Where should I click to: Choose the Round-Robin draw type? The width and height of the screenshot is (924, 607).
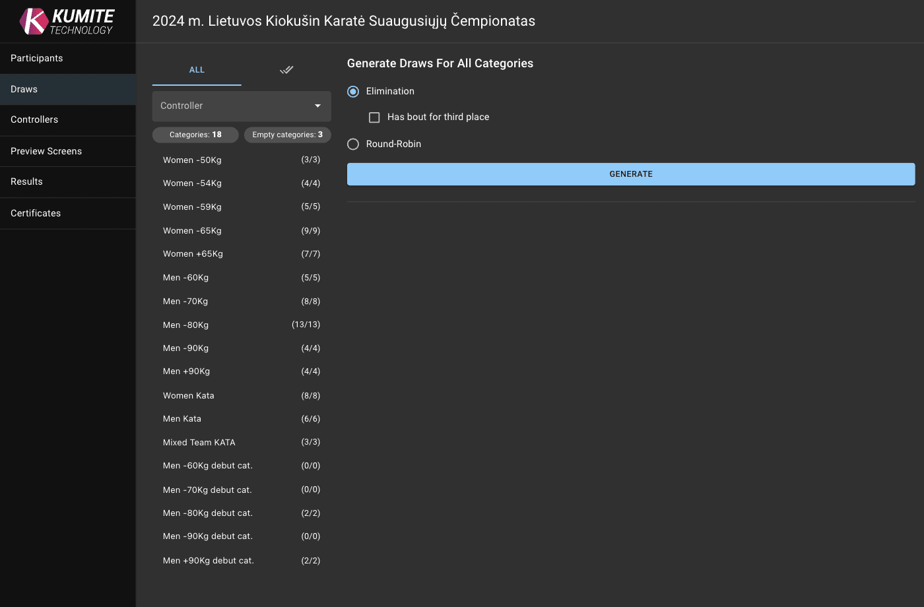click(353, 144)
